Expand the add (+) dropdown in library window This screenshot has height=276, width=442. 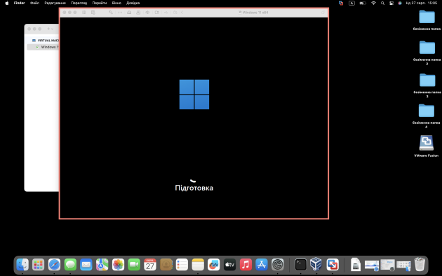[x=50, y=29]
